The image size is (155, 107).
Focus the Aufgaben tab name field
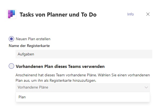tap(84, 54)
